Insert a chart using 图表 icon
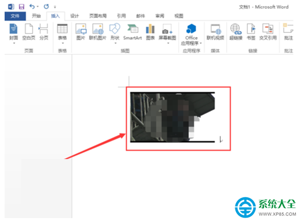Image resolution: width=297 pixels, height=219 pixels. coord(150,32)
